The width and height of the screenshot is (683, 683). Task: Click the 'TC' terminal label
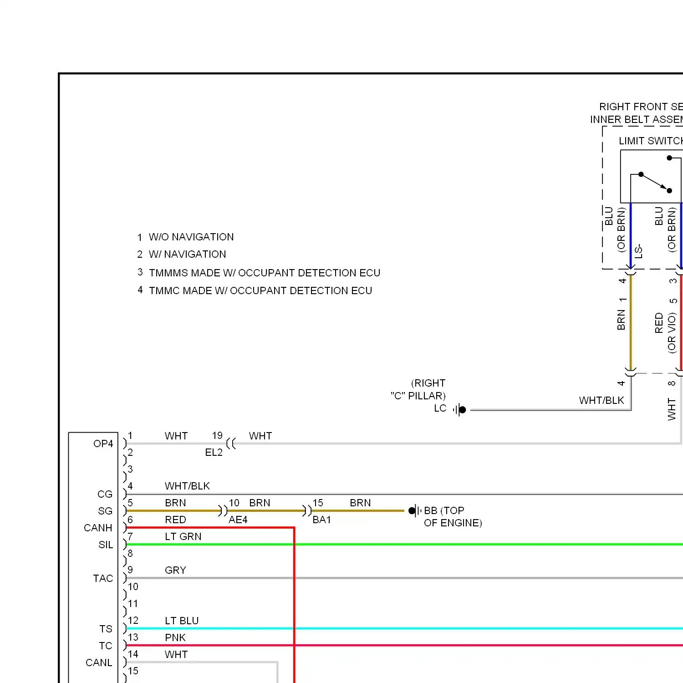106,646
